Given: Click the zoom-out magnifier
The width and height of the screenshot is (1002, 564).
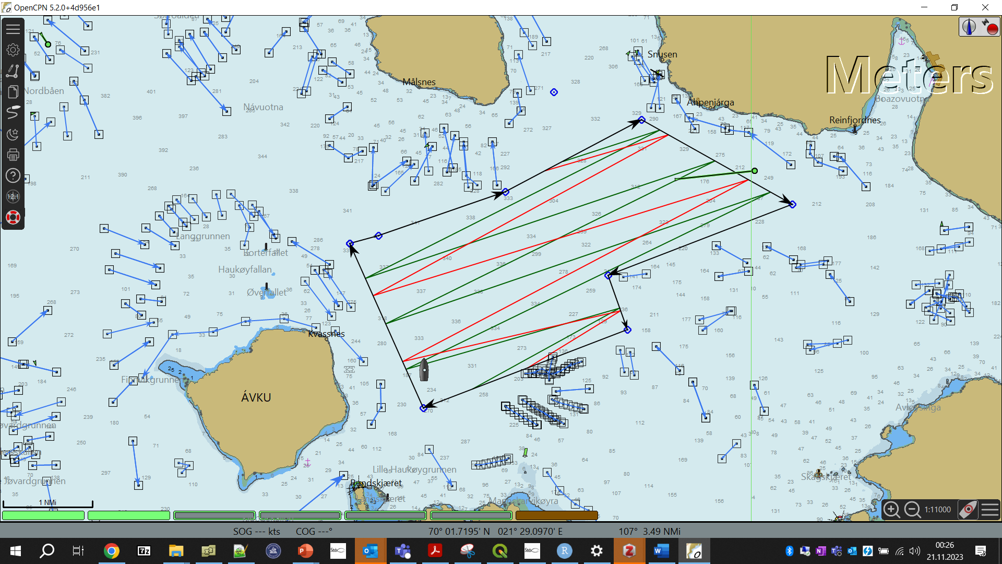Looking at the screenshot, I should [912, 509].
